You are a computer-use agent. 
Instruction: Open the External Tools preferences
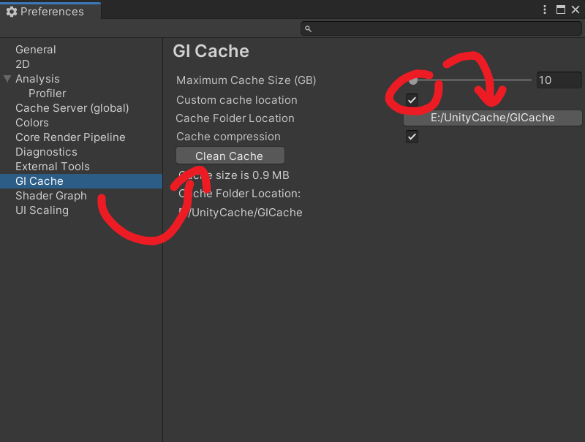point(52,166)
